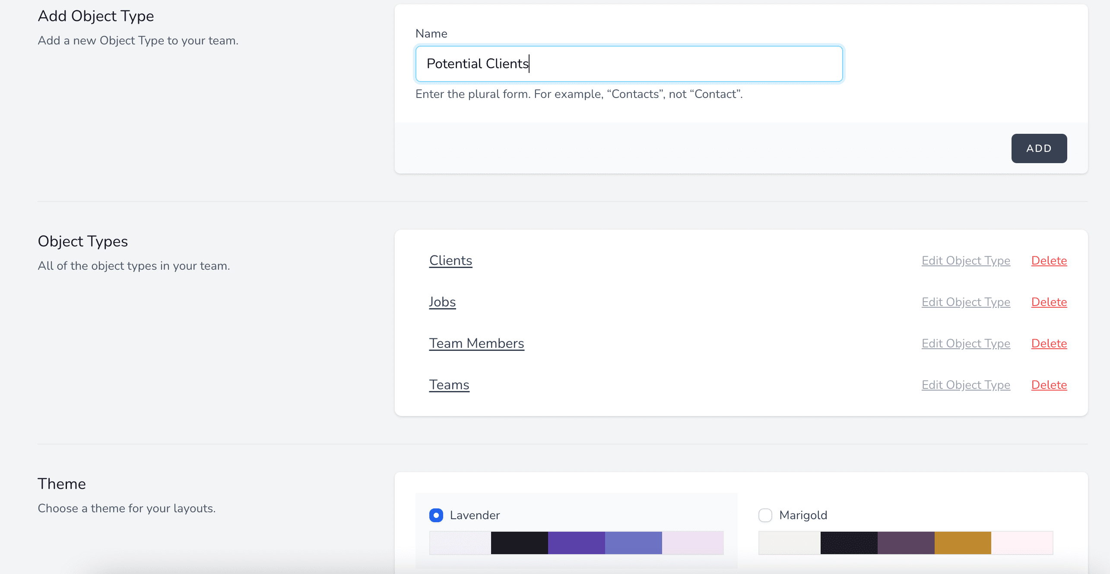Click the Lavender label text
Screen dimensions: 1110x574
pos(475,515)
